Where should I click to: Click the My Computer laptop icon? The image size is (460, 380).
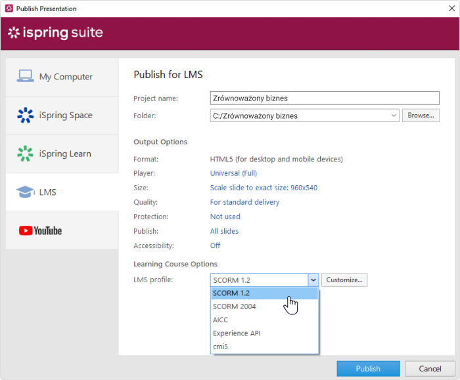coord(25,76)
